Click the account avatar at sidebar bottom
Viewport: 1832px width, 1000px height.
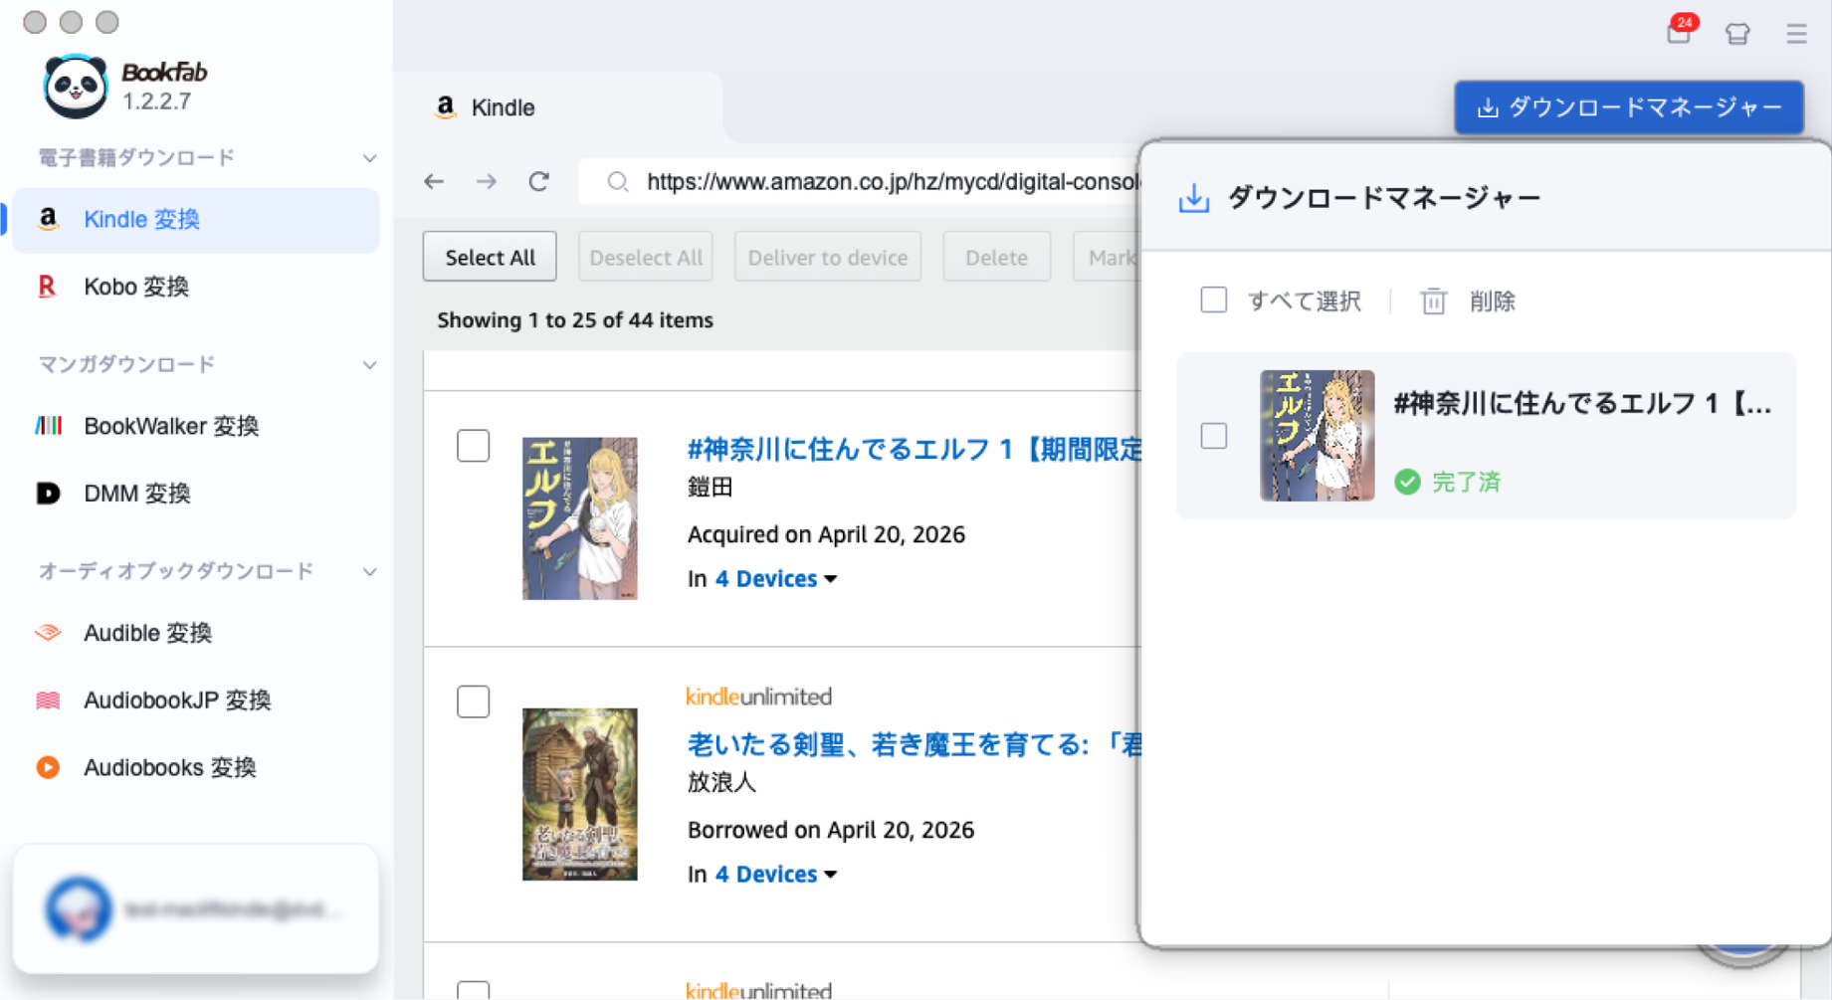coord(78,908)
